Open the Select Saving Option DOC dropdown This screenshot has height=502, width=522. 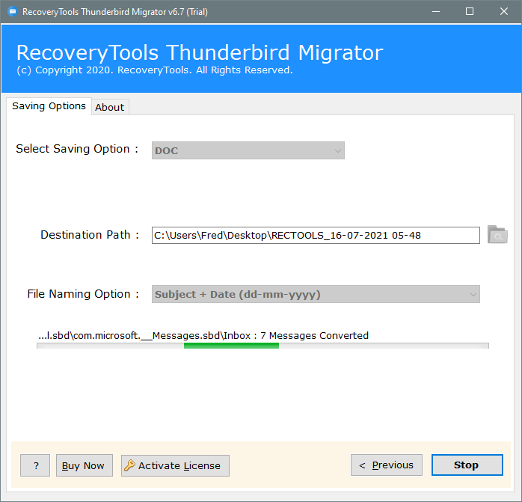click(248, 150)
